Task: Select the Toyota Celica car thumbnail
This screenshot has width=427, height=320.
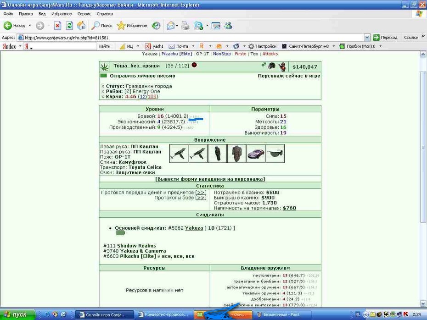Action: tap(256, 154)
